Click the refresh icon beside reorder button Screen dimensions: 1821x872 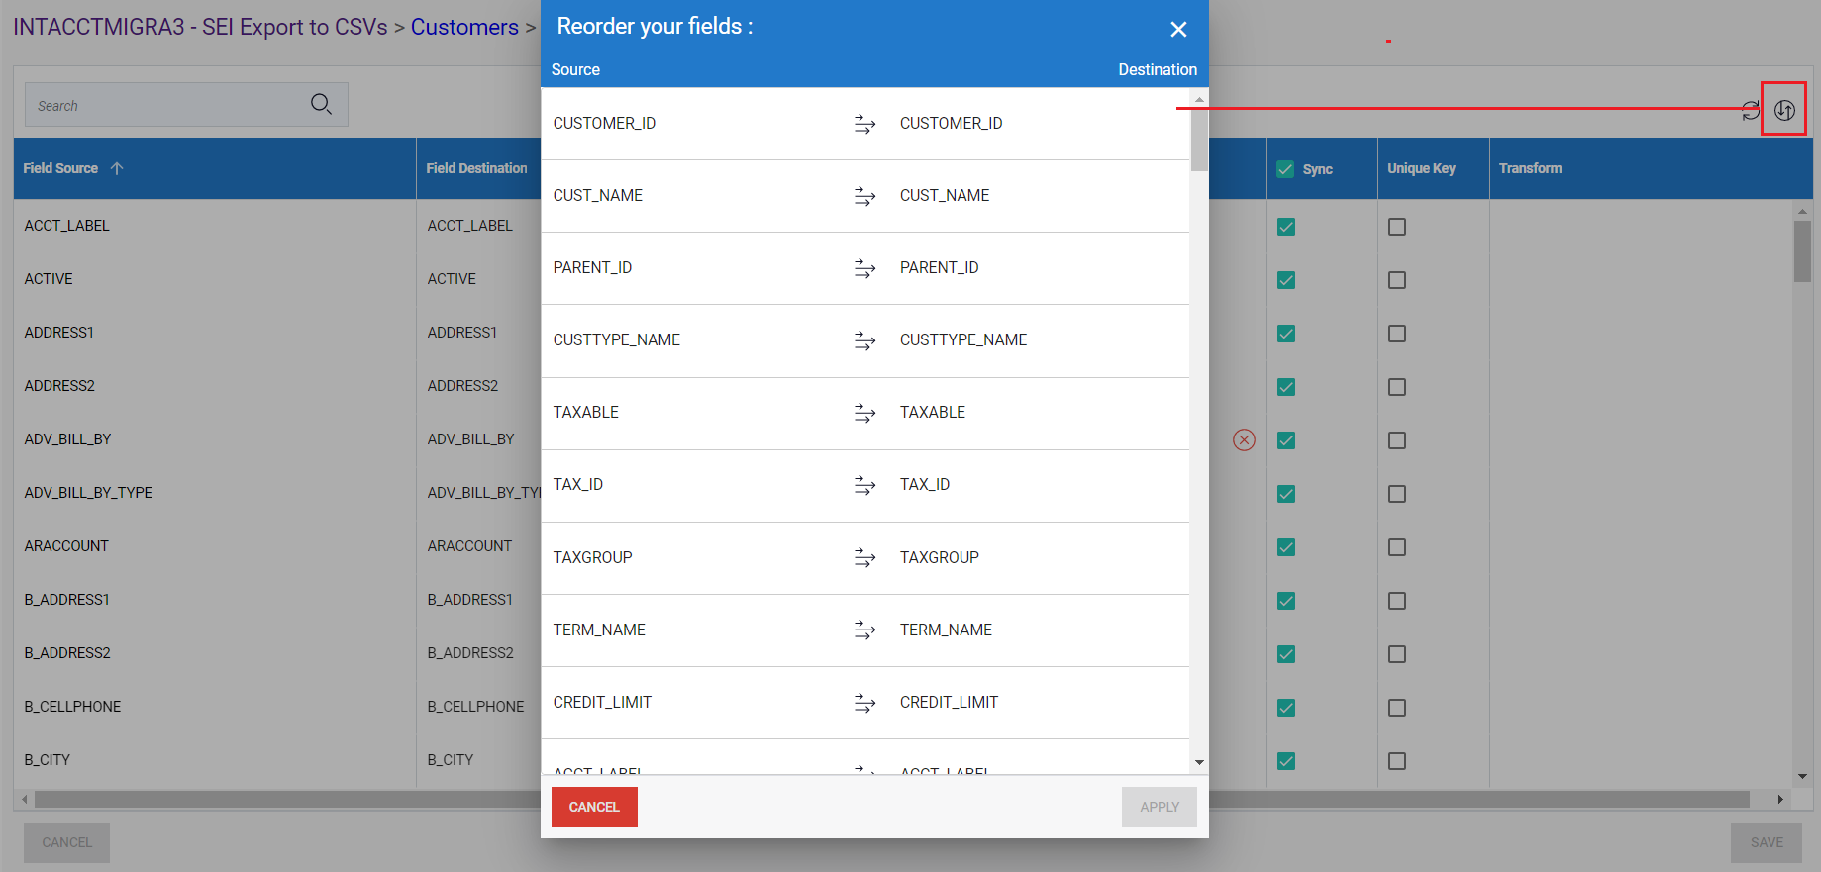(1750, 111)
